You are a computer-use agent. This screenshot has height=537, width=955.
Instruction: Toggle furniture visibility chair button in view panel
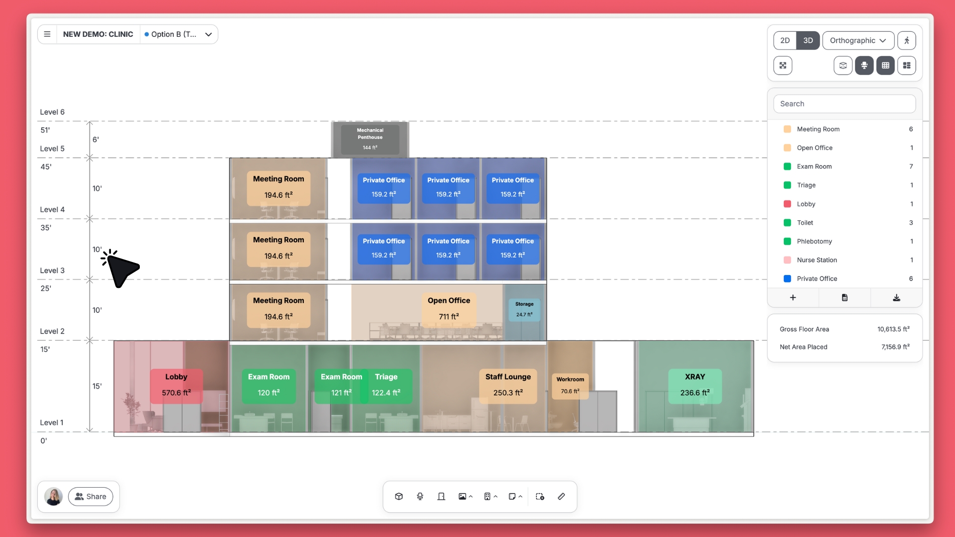pyautogui.click(x=864, y=65)
